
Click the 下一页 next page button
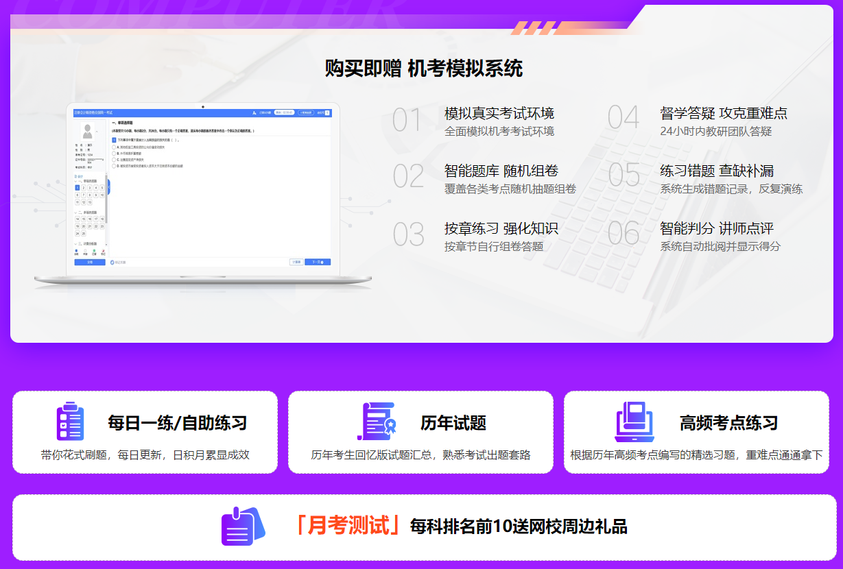[x=318, y=262]
